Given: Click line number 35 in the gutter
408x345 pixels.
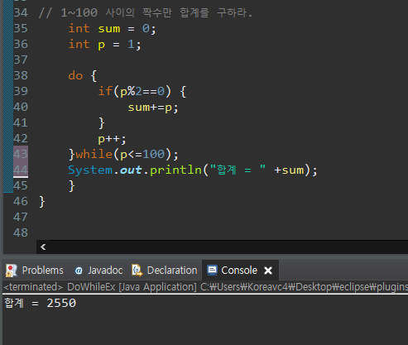Looking at the screenshot, I should click(21, 28).
